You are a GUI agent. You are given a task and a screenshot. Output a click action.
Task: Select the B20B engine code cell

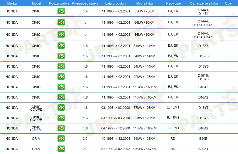coord(203,139)
